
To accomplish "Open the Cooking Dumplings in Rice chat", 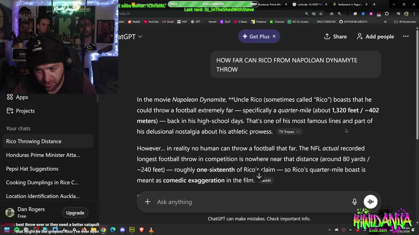I will click(x=48, y=182).
